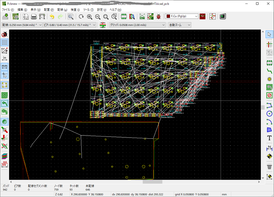The height and width of the screenshot is (197, 274).
Task: Click the horizontal scrollbar thumb
Action: pos(152,182)
